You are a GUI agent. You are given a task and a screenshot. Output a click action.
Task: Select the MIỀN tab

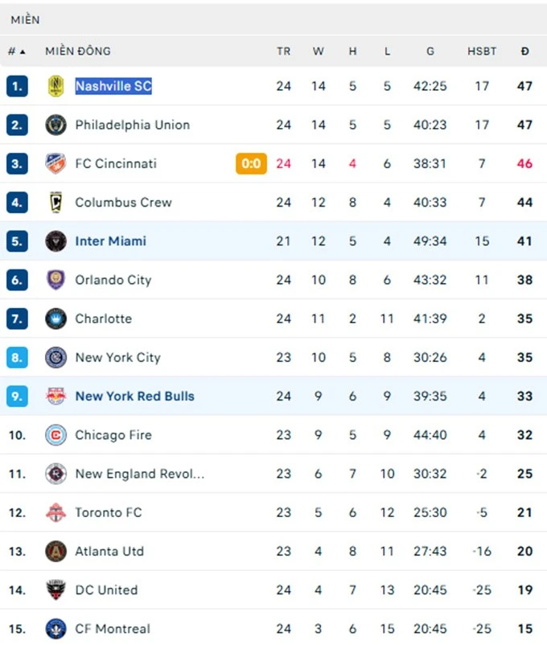(x=25, y=19)
